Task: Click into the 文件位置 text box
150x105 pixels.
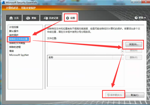Action: pos(84,47)
